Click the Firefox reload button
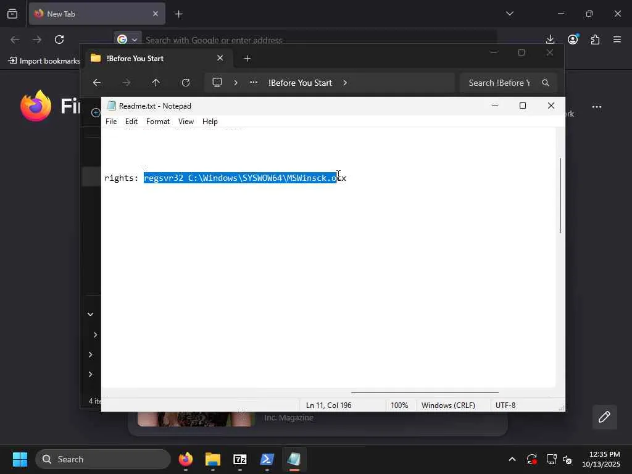Screen dimensions: 632x474 [x=59, y=39]
